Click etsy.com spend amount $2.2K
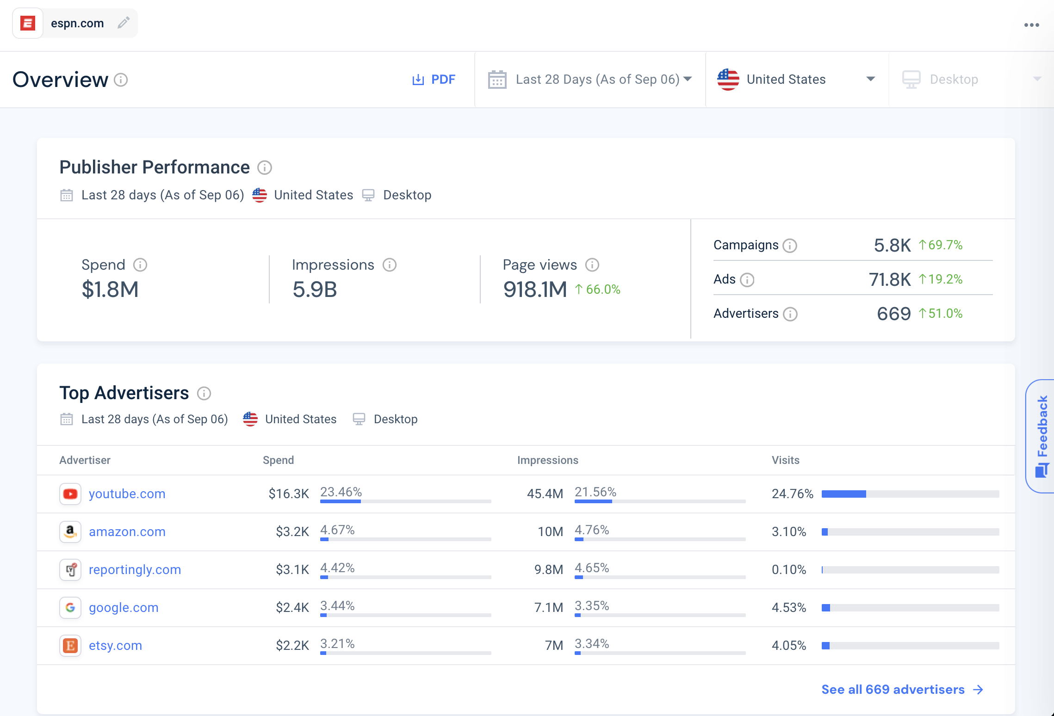1054x716 pixels. (292, 646)
